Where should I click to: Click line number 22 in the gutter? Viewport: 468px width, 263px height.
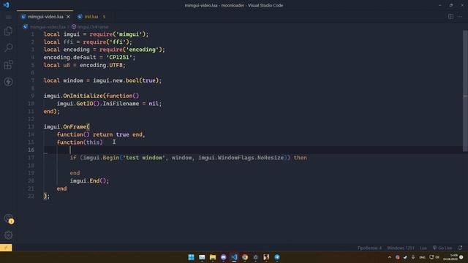[31, 197]
